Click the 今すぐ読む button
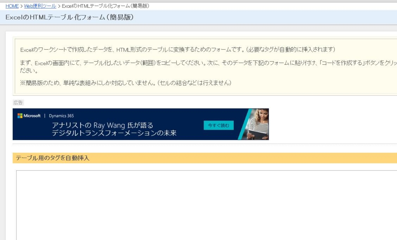This screenshot has width=397, height=240. [218, 125]
